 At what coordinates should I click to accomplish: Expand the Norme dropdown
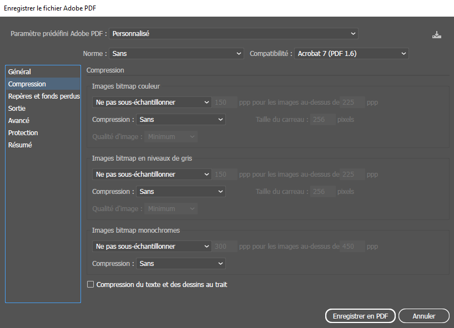click(x=176, y=54)
